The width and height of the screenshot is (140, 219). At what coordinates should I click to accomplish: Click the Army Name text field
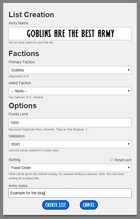(x=70, y=34)
